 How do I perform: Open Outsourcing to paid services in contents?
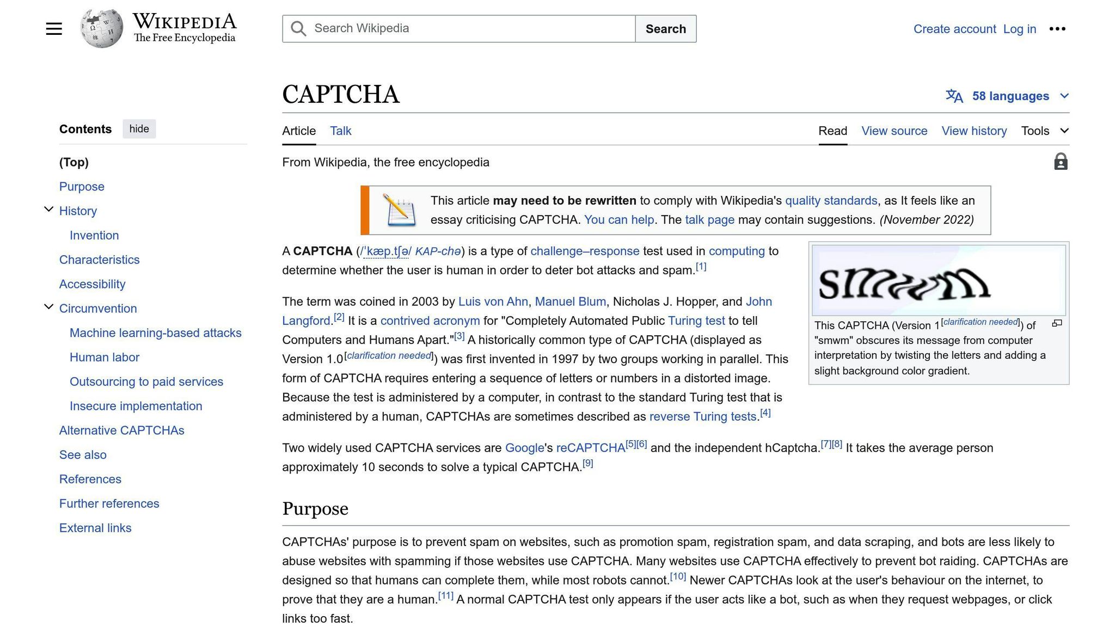146,382
